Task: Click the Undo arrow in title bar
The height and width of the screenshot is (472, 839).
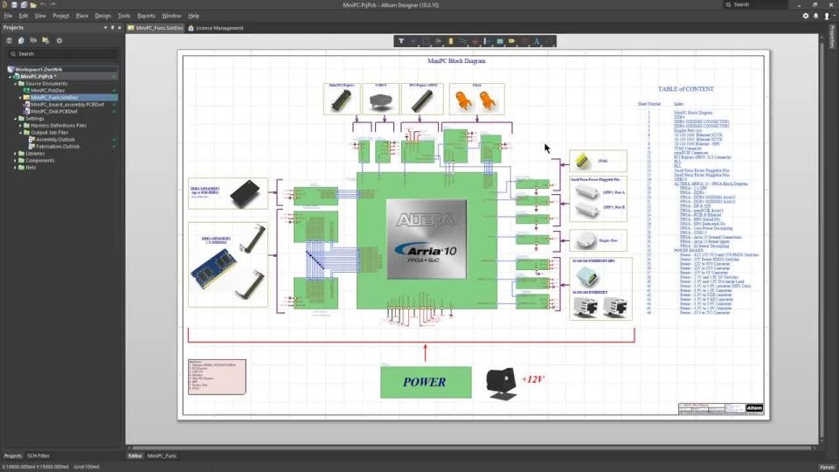Action: pyautogui.click(x=44, y=5)
